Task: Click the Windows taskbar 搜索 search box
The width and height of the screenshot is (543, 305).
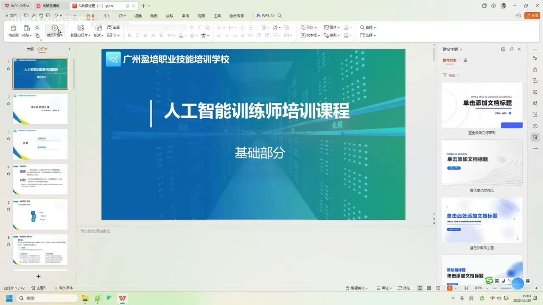Action: click(x=47, y=298)
